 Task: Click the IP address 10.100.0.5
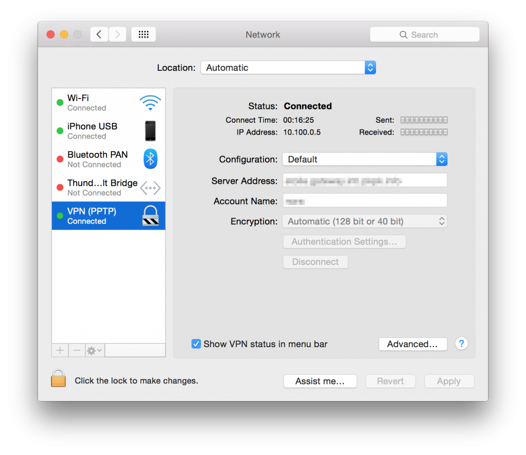coord(302,132)
